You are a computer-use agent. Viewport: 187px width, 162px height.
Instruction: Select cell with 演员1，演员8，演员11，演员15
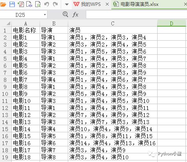tap(113, 136)
